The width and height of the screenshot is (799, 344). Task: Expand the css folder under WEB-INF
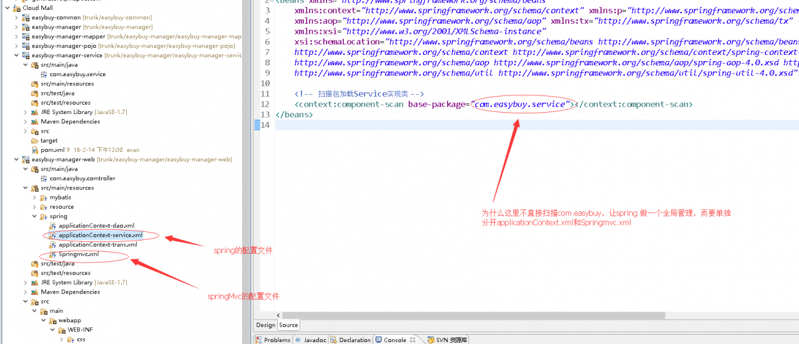(x=62, y=340)
